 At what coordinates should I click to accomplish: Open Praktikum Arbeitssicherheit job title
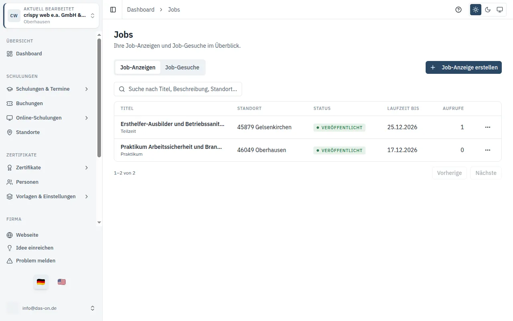(x=171, y=147)
